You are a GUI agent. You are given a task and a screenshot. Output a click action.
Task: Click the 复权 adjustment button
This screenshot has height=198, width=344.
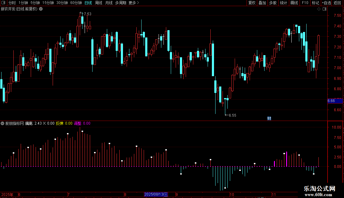coord(252,3)
